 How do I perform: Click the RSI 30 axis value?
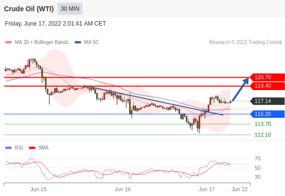258,177
